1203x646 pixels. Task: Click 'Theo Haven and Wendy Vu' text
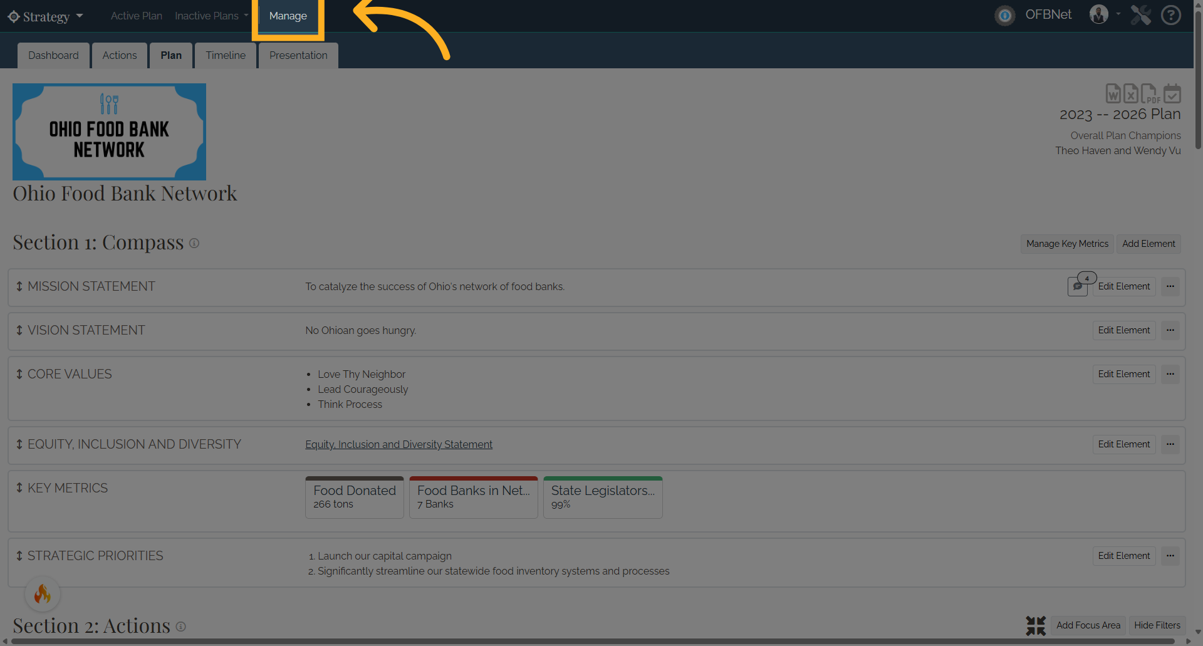pos(1118,150)
